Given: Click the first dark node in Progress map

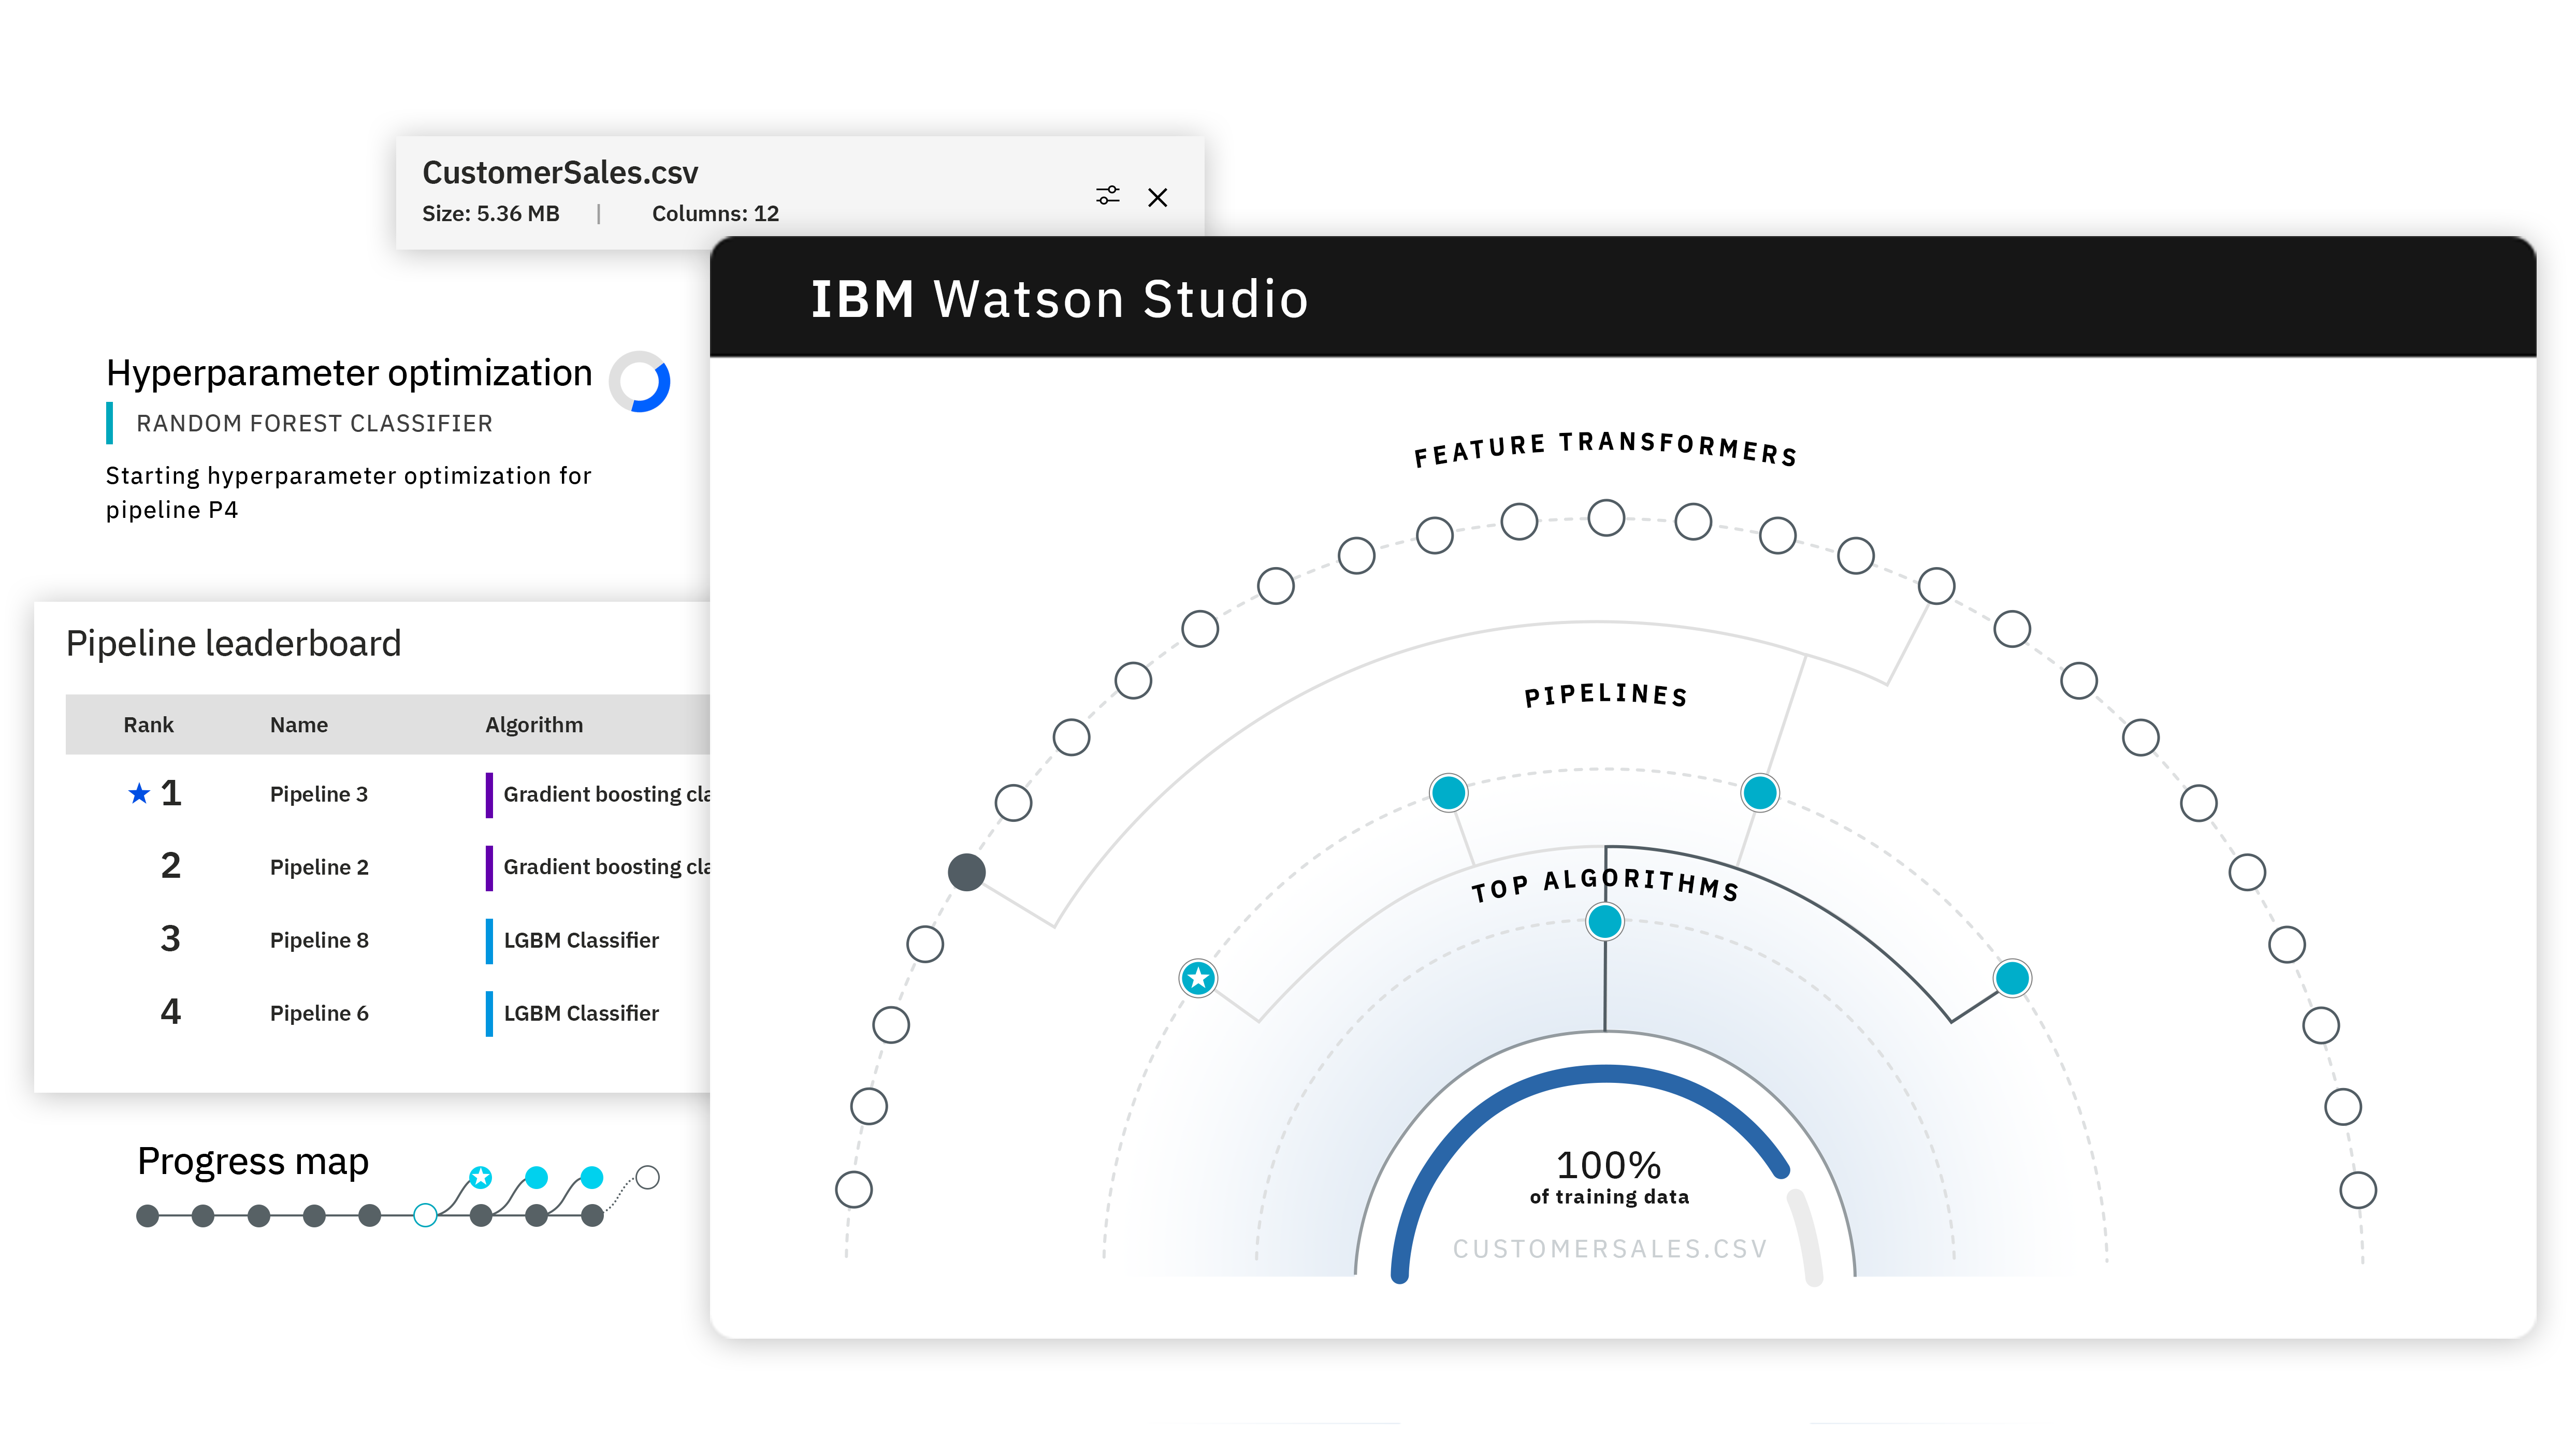Looking at the screenshot, I should (147, 1215).
